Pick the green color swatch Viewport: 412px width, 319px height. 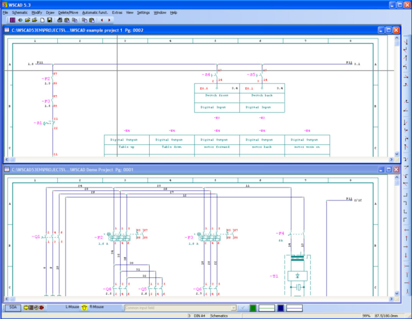coord(253,308)
